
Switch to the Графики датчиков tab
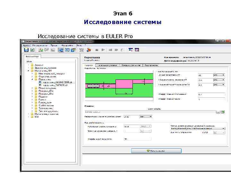pyautogui.click(x=131, y=65)
